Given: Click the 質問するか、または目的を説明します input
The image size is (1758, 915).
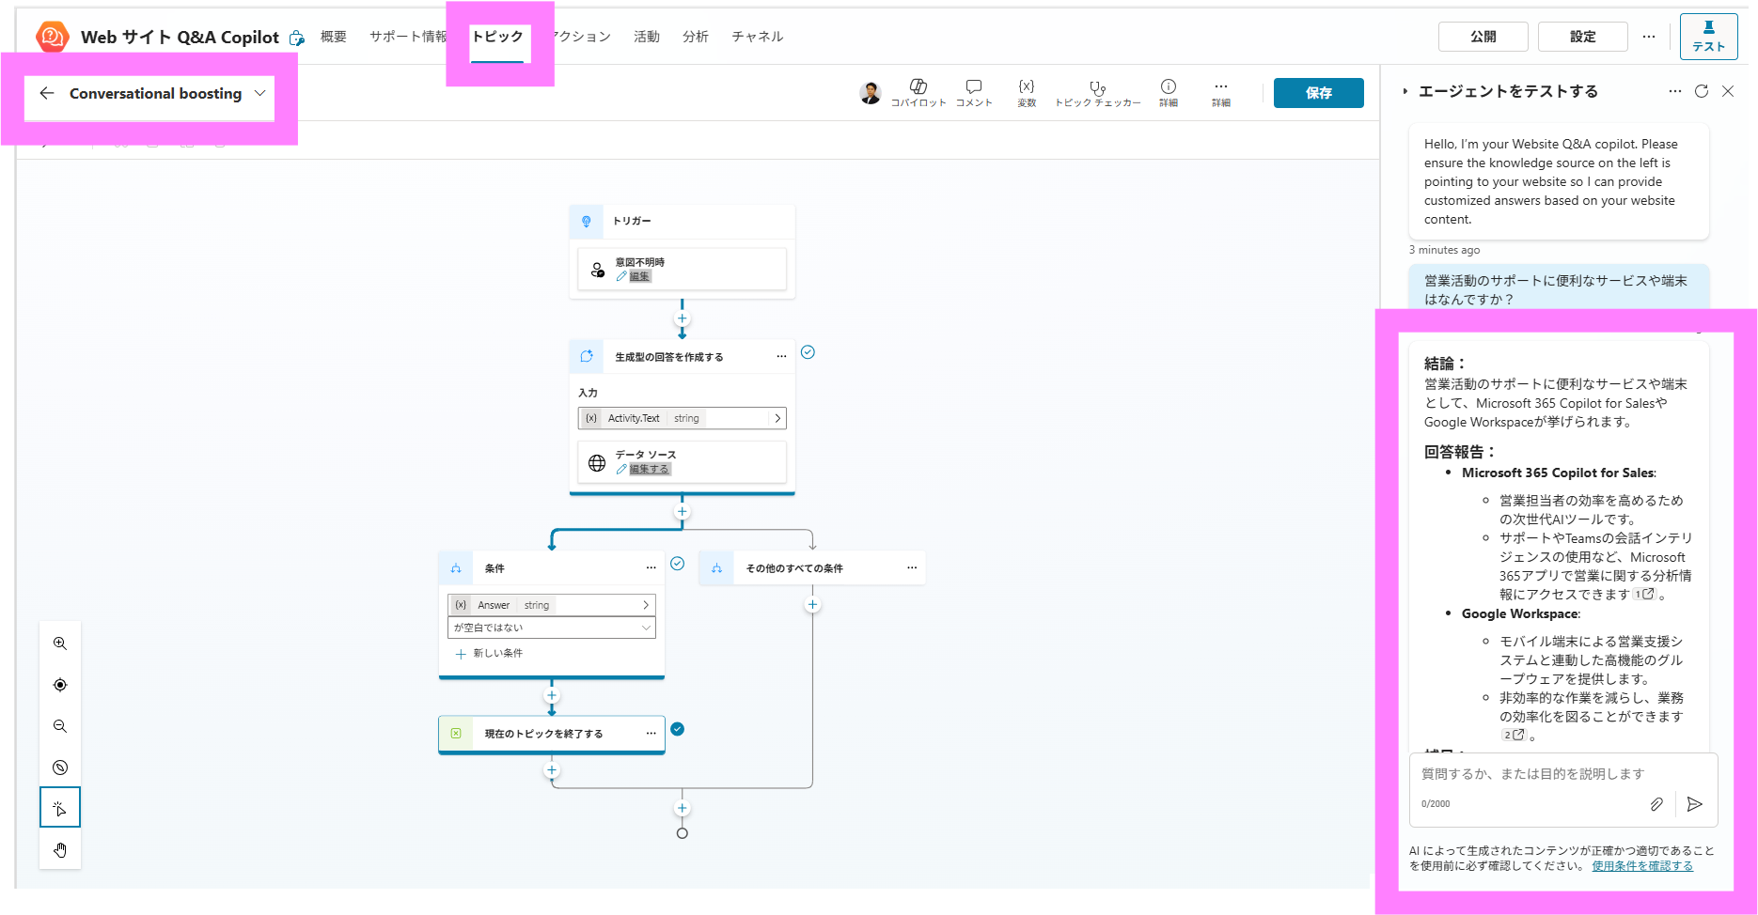Looking at the screenshot, I should pos(1563,774).
